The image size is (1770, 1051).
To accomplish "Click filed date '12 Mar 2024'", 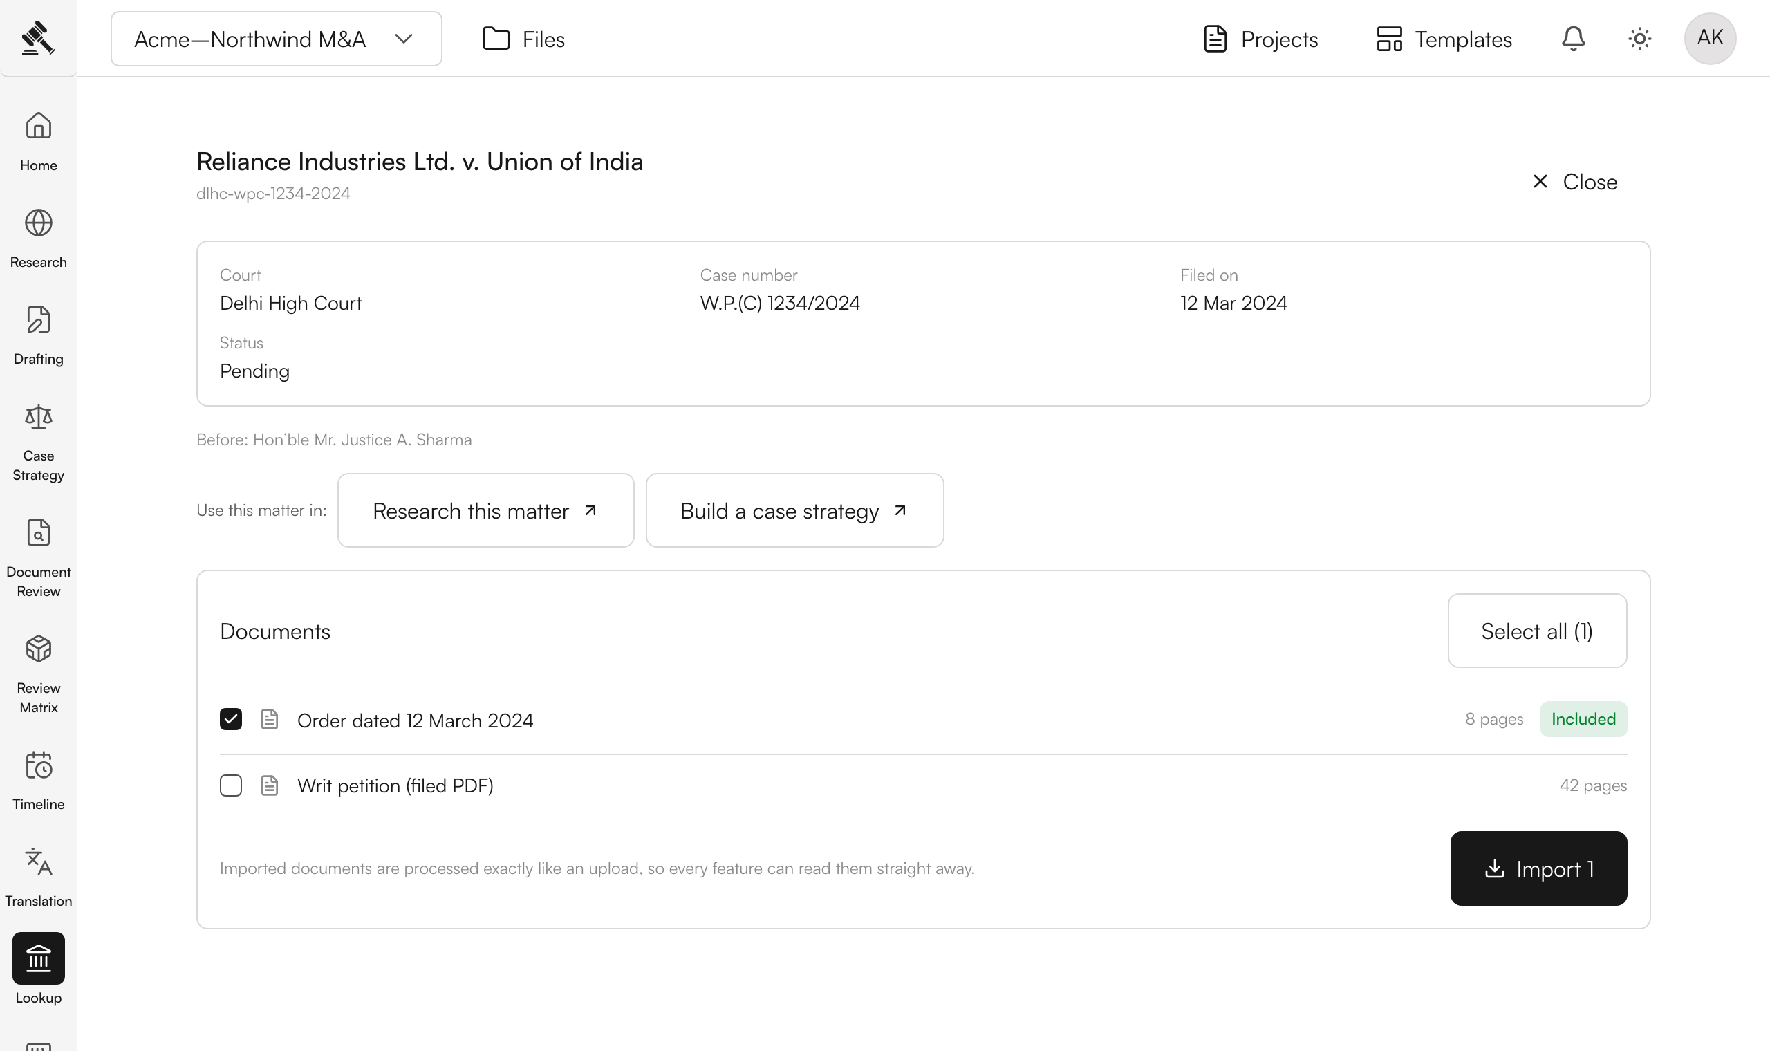I will click(x=1233, y=303).
